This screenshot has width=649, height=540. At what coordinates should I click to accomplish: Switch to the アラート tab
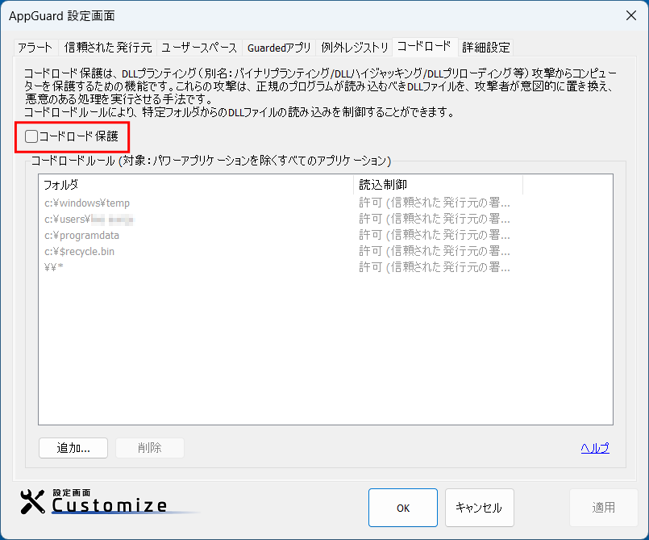click(x=35, y=47)
